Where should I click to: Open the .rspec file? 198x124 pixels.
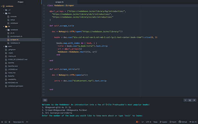[x=10, y=53]
